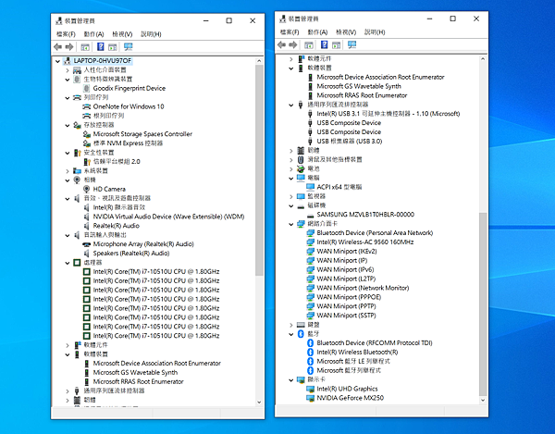The image size is (555, 434).
Task: Select Intel(R) Wireless Bluetooth(R)
Action: click(x=357, y=353)
